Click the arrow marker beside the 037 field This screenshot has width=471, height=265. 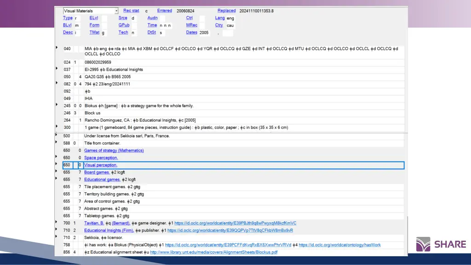point(57,69)
